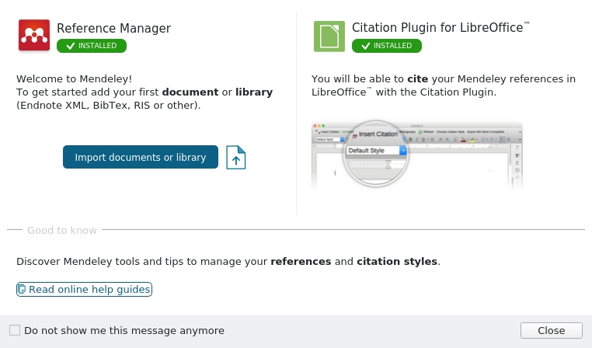Click the 'Welcome to Mendeley!' text

click(x=75, y=78)
